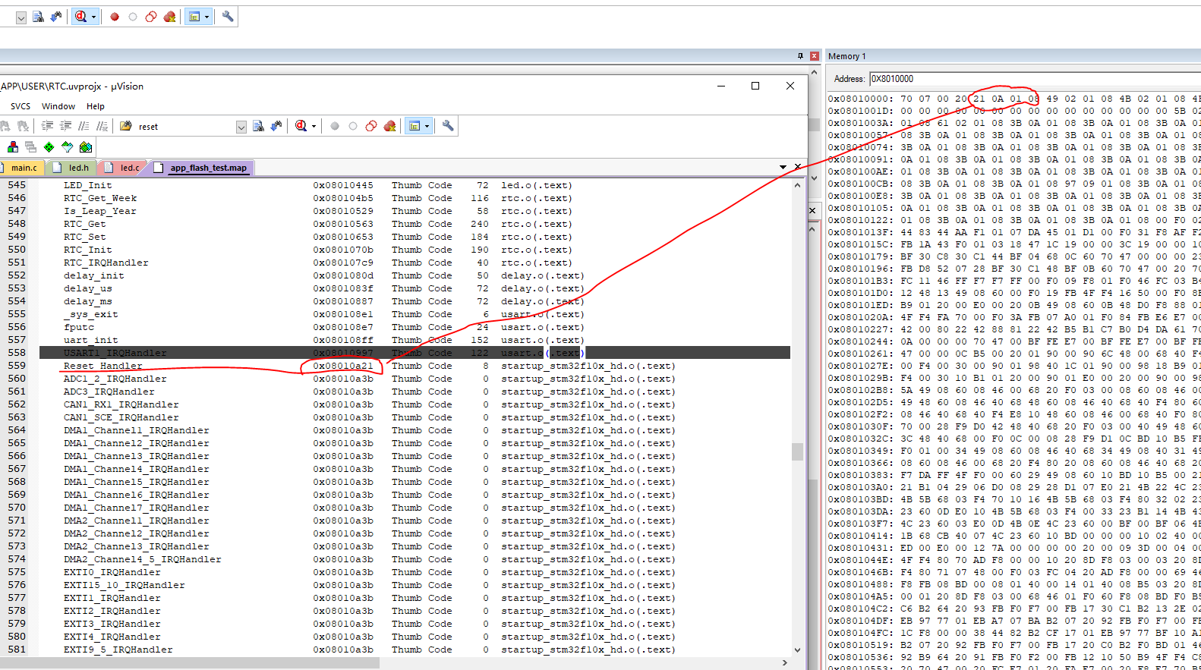Click the Is_Leap_Year symbol name
The width and height of the screenshot is (1201, 670).
[100, 211]
